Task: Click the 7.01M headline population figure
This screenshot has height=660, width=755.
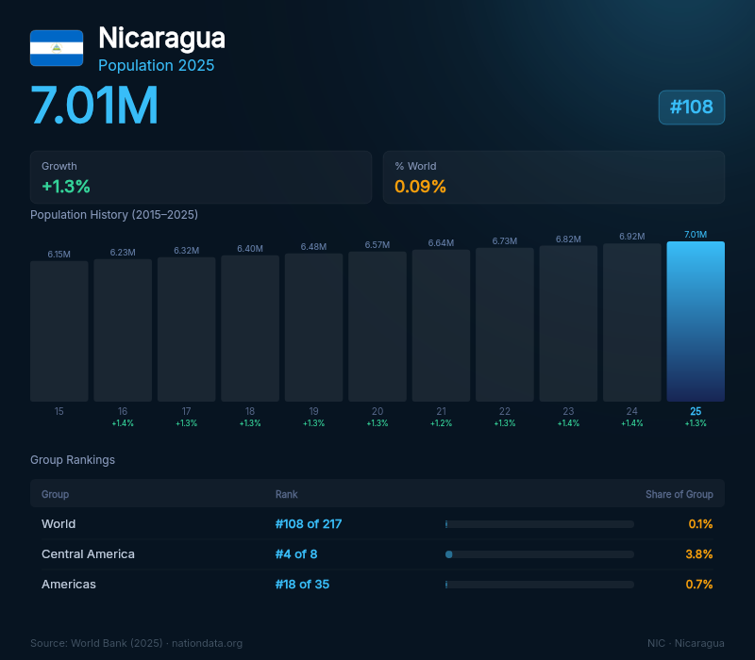Action: click(94, 105)
